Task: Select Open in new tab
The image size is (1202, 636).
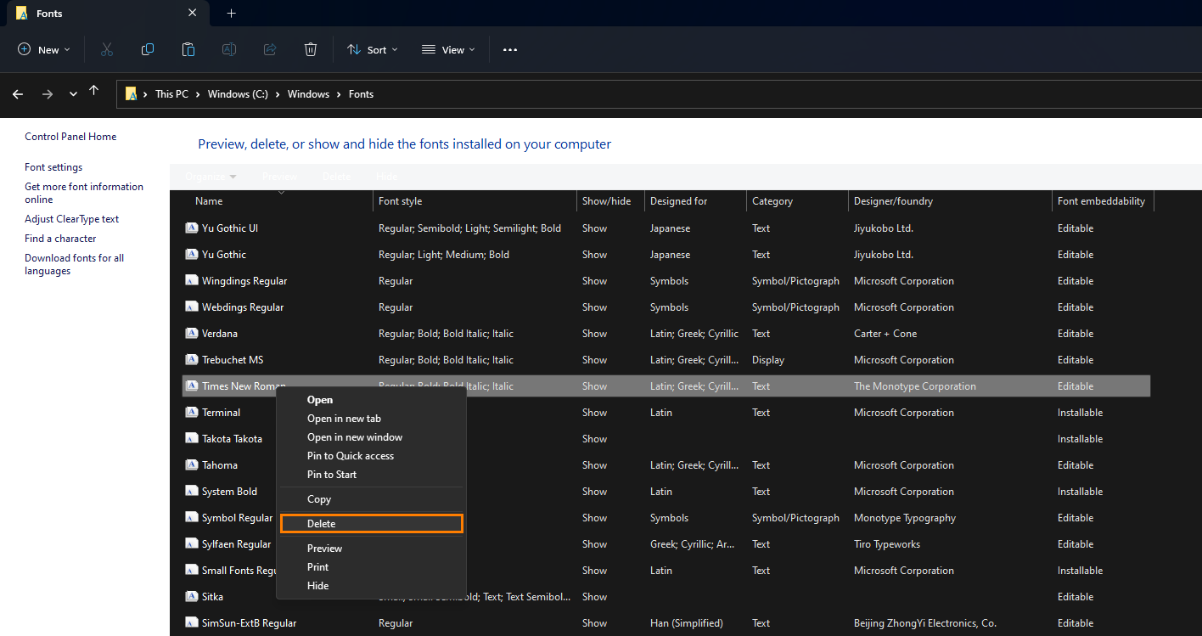Action: (372, 419)
